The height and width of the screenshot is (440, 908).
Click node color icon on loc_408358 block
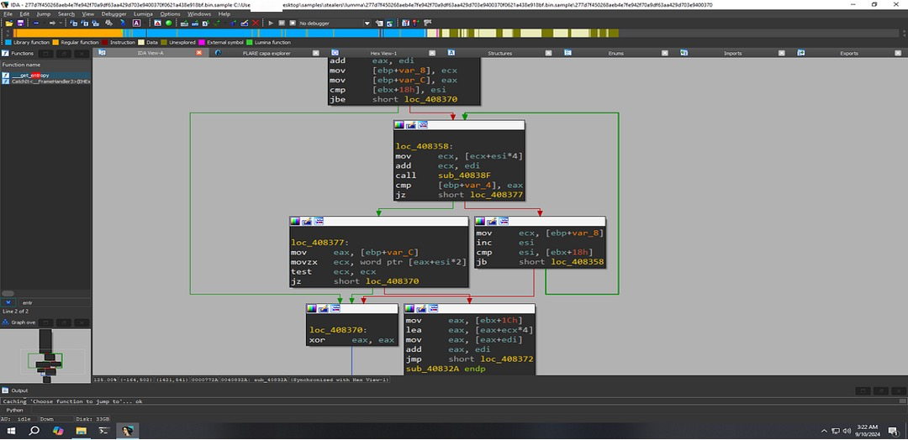click(x=401, y=125)
